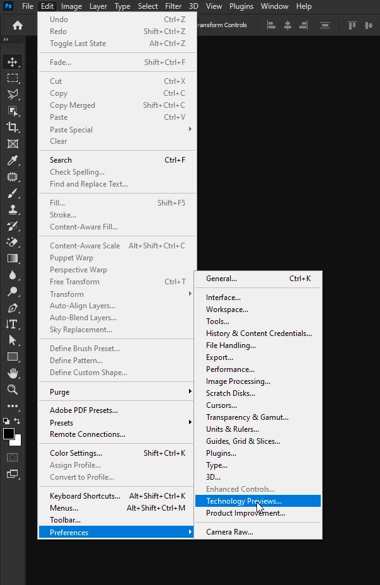The width and height of the screenshot is (380, 585).
Task: Expand the Paste Special submenu
Action: 117,129
